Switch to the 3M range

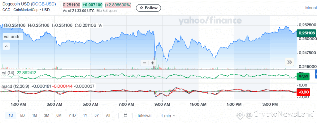pyautogui.click(x=47, y=116)
